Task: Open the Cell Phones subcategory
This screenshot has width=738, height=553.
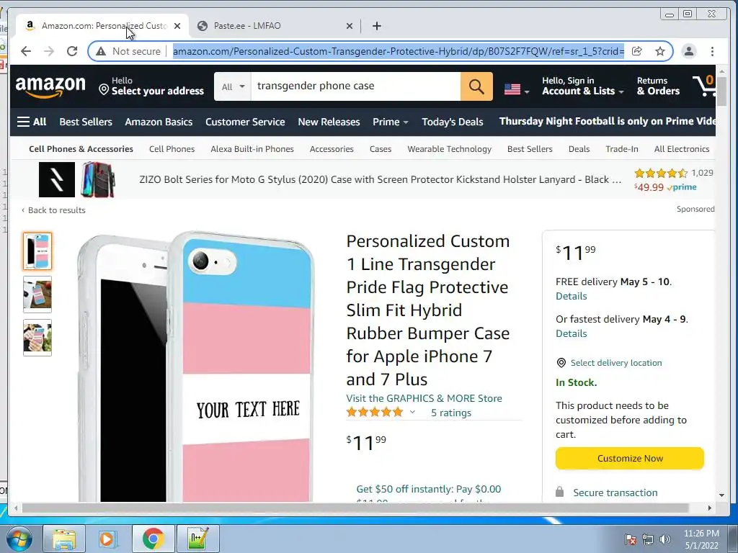Action: pos(172,149)
